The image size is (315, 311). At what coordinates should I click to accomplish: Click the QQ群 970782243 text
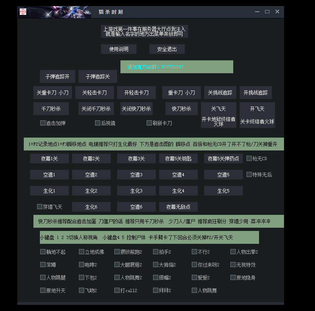[155, 67]
